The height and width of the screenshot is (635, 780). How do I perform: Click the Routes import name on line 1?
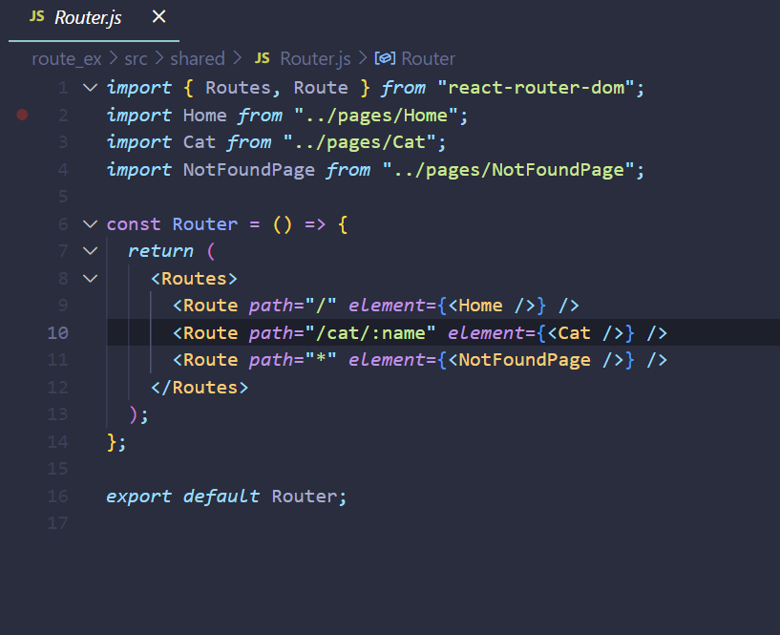pyautogui.click(x=239, y=88)
